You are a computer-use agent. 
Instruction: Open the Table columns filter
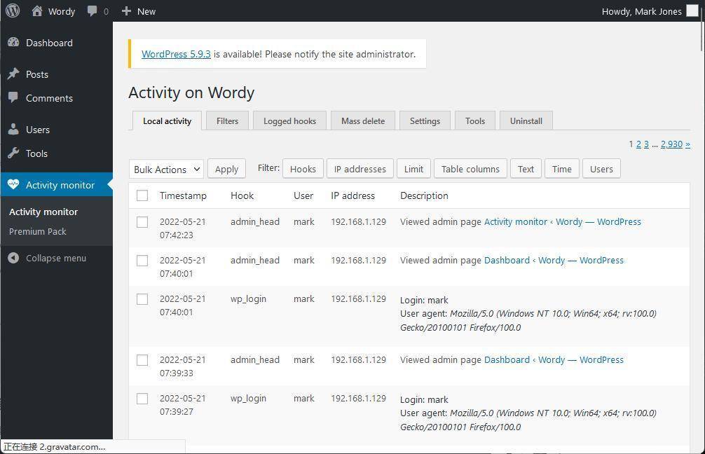[470, 169]
